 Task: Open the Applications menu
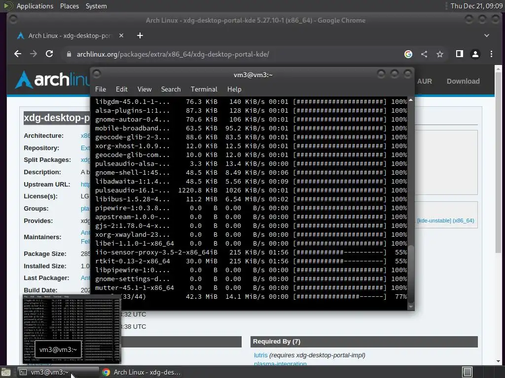[x=35, y=6]
